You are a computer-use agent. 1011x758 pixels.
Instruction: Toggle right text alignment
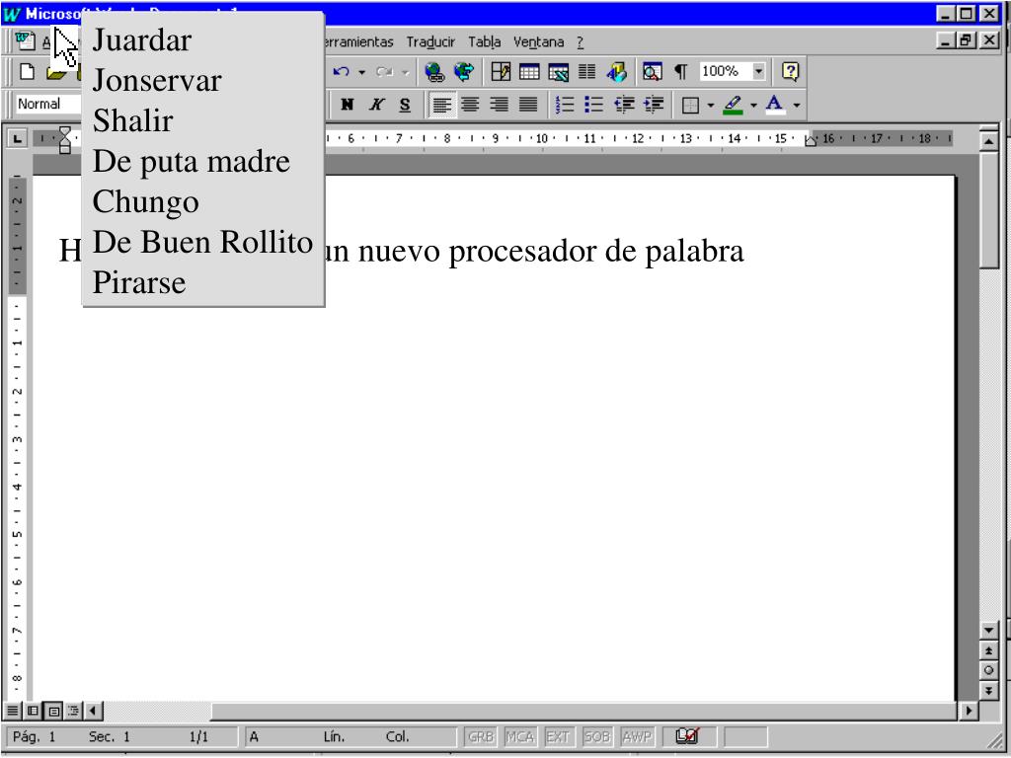pyautogui.click(x=499, y=105)
